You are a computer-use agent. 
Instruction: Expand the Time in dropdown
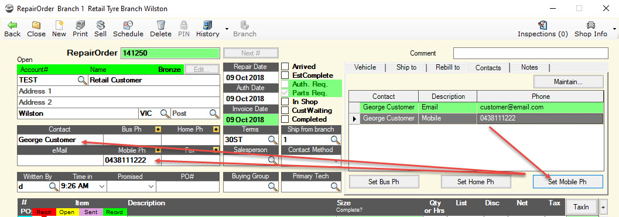[x=102, y=186]
